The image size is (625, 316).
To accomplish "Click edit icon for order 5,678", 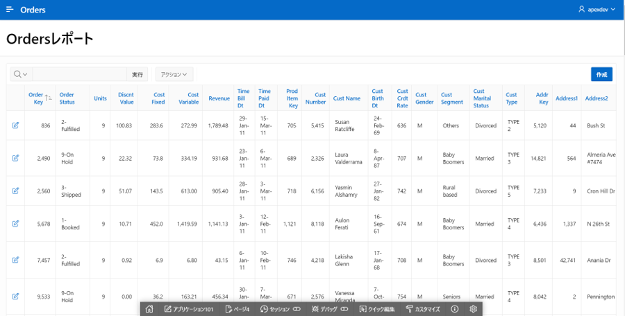I will 15,223.
